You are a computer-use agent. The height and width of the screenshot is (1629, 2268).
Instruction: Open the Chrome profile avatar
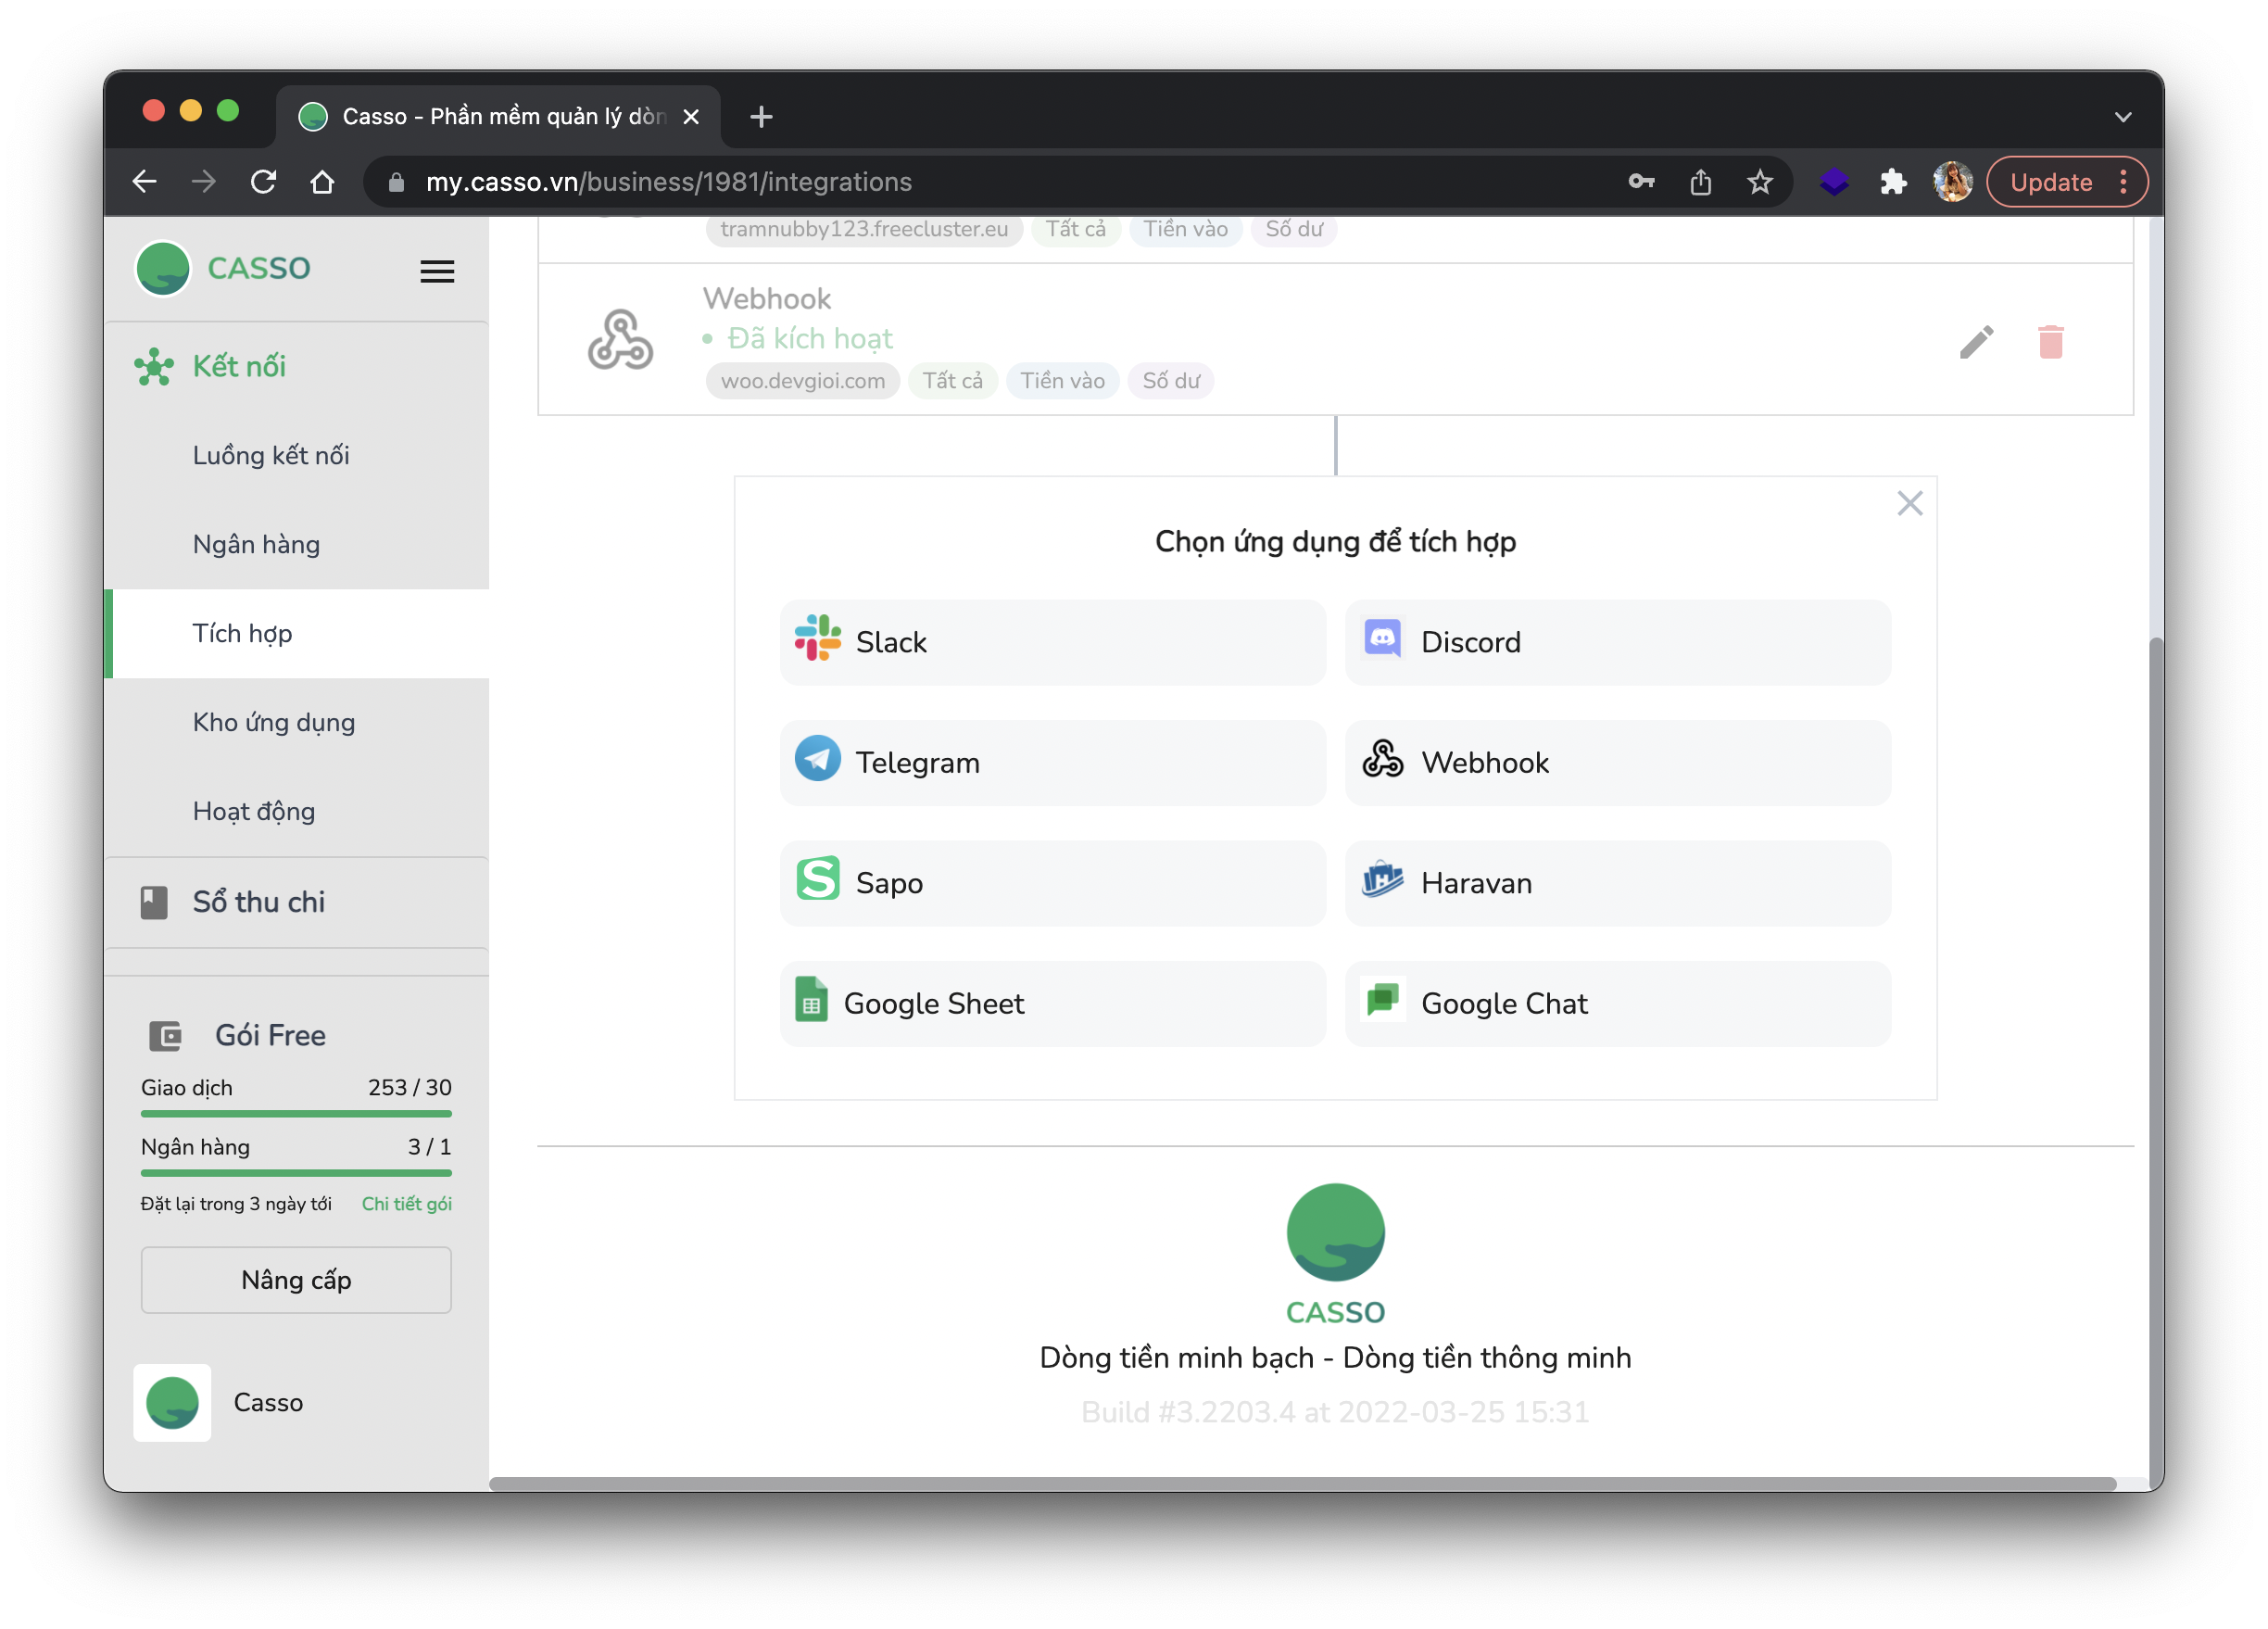(x=1952, y=182)
